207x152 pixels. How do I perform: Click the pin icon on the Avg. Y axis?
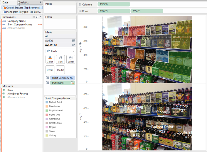(x=80, y=44)
